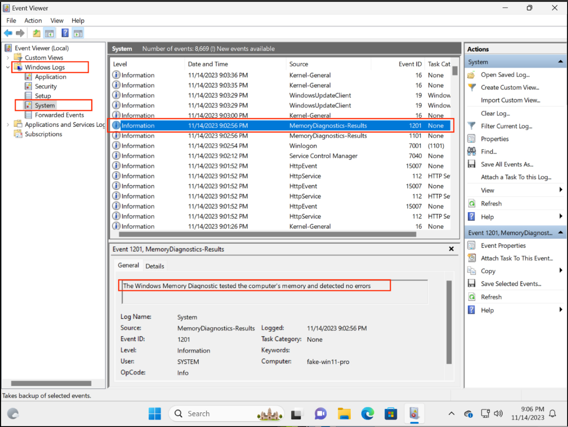Toggle the console tree toolbar icon
This screenshot has width=568, height=427.
click(x=49, y=33)
